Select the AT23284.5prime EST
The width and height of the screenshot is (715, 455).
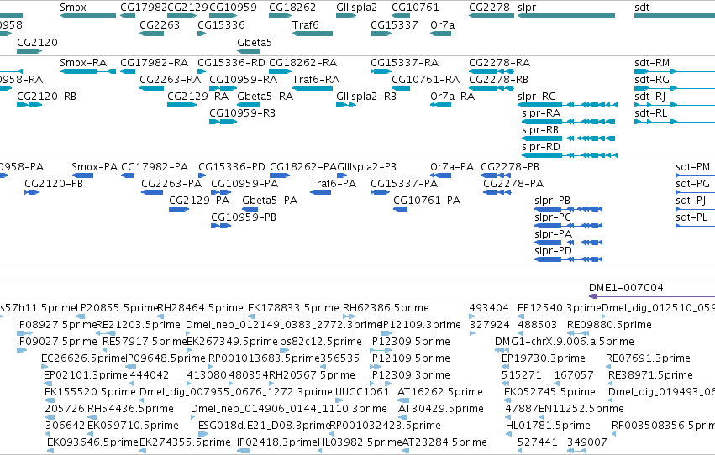click(x=405, y=451)
